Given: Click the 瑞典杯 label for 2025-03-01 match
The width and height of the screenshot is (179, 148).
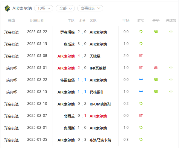Looking at the screenshot, I should 12,68.
